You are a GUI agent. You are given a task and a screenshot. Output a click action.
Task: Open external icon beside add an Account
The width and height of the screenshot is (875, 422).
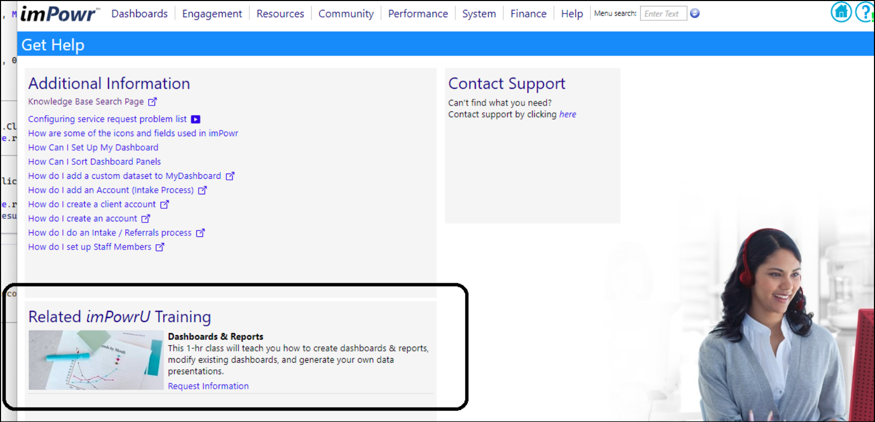202,190
